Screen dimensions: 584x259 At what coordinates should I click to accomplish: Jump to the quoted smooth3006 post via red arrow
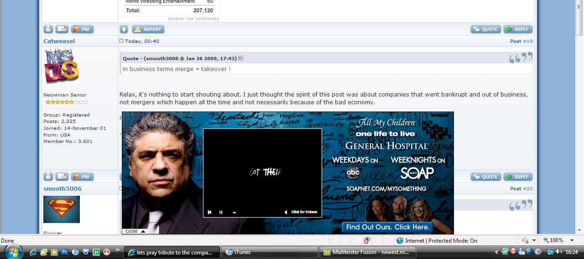click(240, 58)
